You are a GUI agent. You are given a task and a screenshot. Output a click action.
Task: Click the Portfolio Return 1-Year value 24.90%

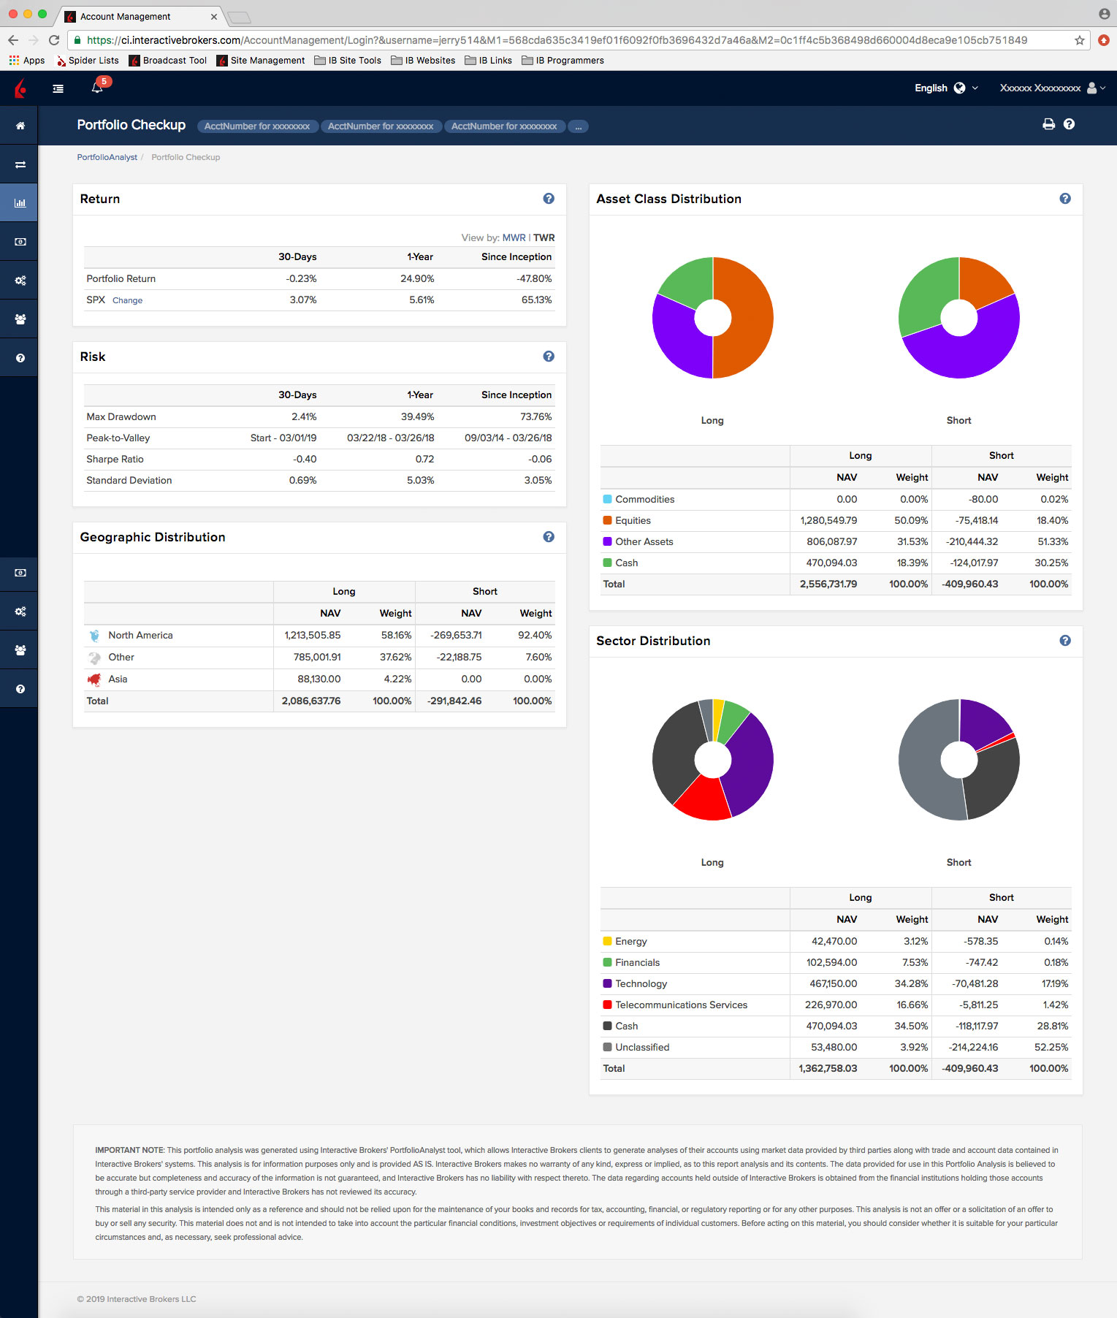417,278
